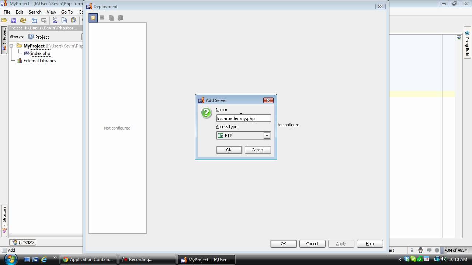Screen dimensions: 472x265
Task: Open the Search menu
Action: (35, 12)
